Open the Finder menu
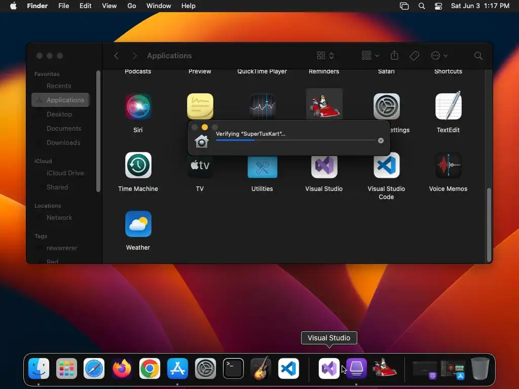The width and height of the screenshot is (519, 389). tap(37, 6)
